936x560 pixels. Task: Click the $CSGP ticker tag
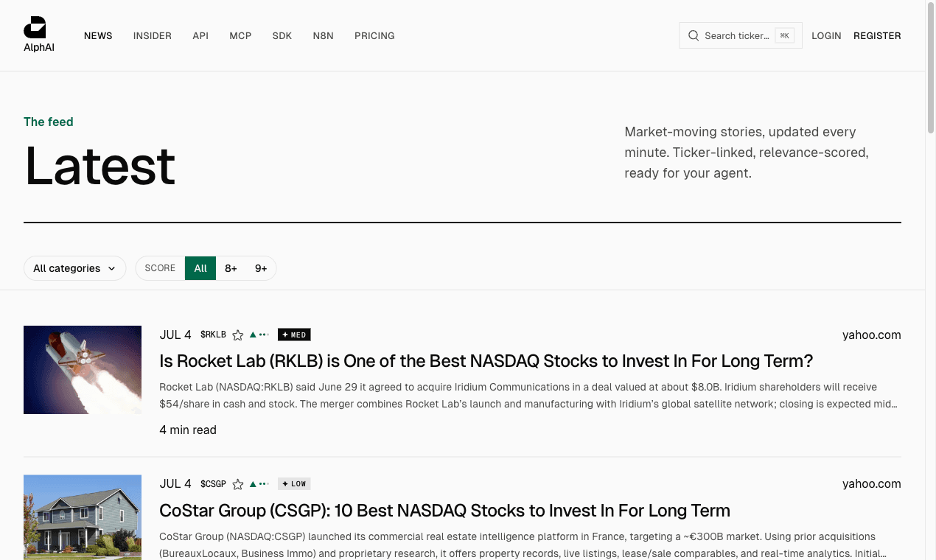(x=213, y=484)
